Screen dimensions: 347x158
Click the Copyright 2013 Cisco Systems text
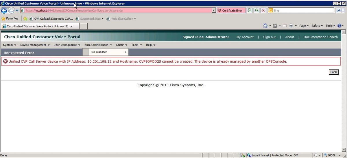click(171, 85)
